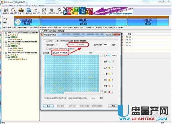Open the View (查看) menu

pyautogui.click(x=34, y=6)
